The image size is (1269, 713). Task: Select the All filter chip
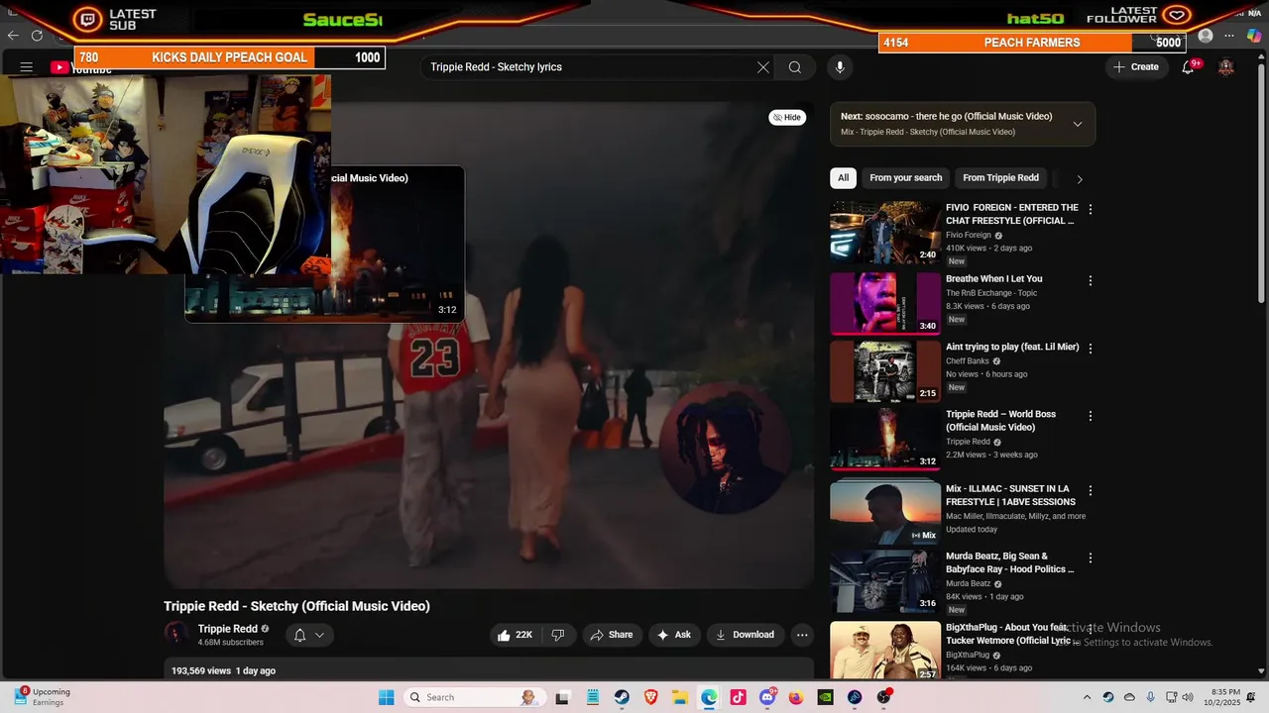click(x=843, y=178)
